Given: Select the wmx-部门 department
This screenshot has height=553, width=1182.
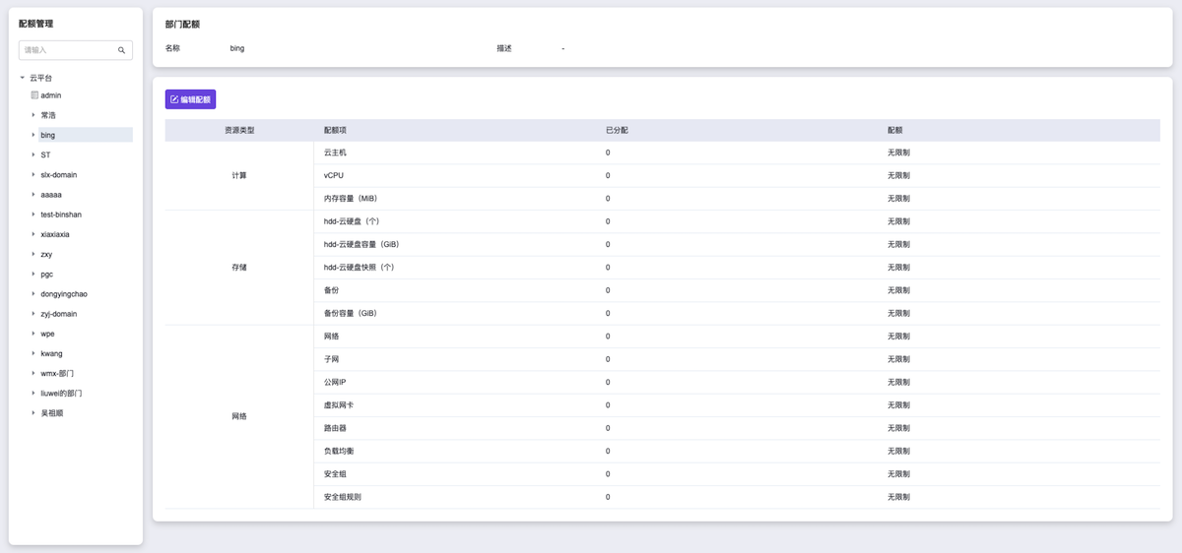Looking at the screenshot, I should pyautogui.click(x=57, y=374).
